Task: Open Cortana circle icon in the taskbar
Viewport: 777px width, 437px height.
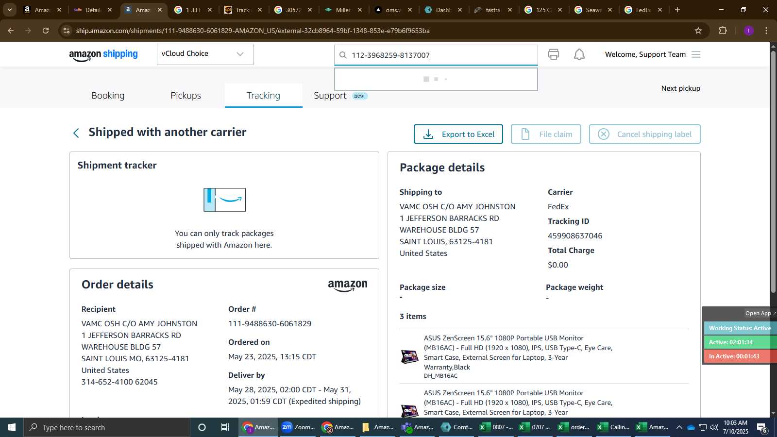Action: (x=202, y=427)
